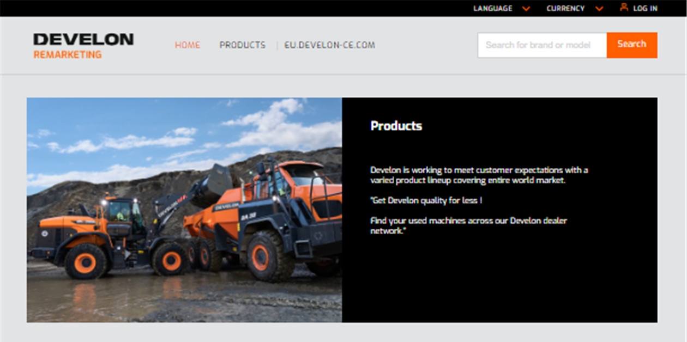Open the CURRENCY selector
Screen dimensions: 687x342
point(575,8)
